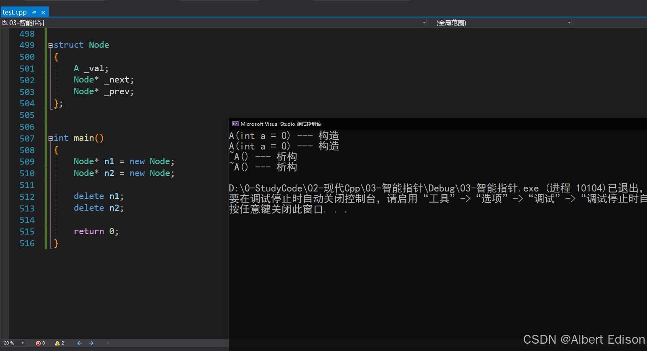Viewport: 647px width, 351px height.
Task: Click the project icon beside 03-智能指针
Action: coord(5,23)
